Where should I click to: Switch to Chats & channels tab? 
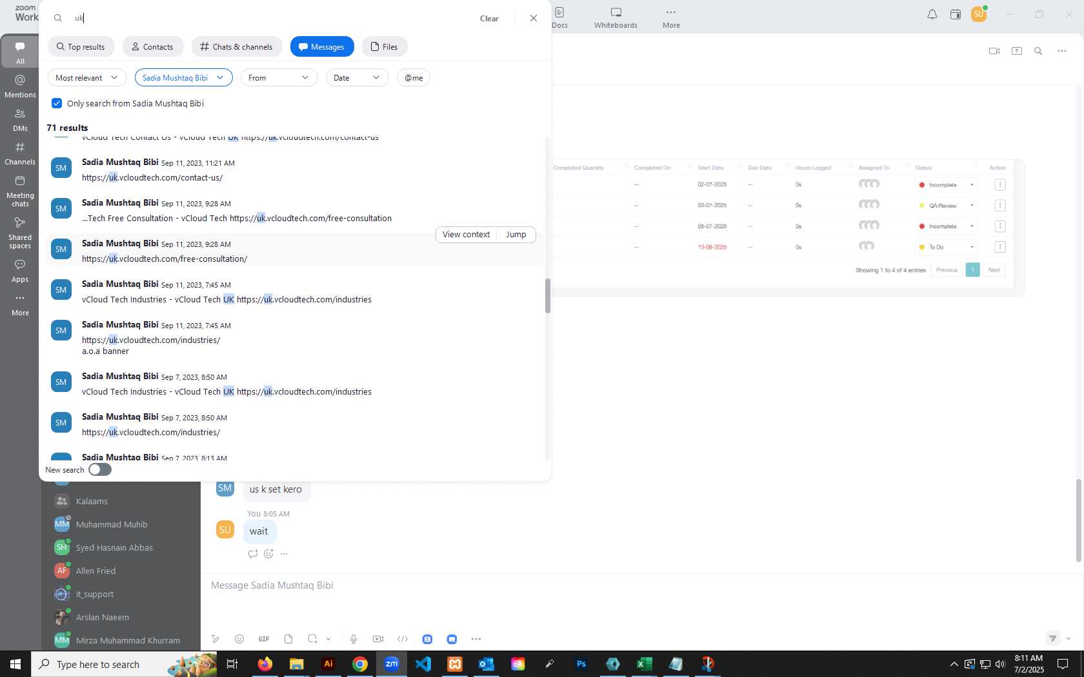pyautogui.click(x=237, y=46)
